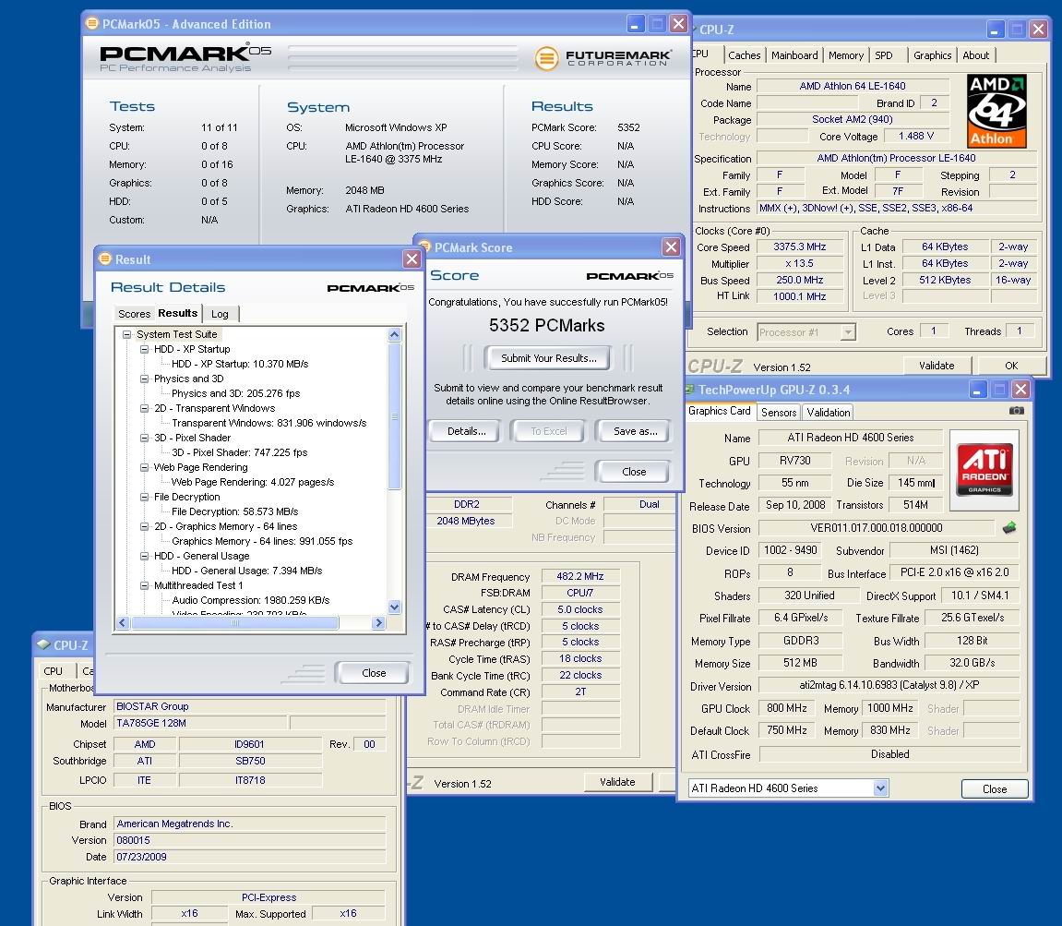
Task: Click the CPU-Z processor Name field
Action: pos(852,86)
